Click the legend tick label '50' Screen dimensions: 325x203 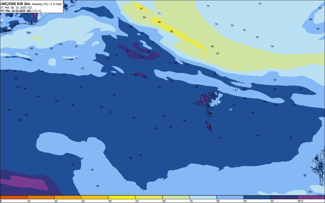137,201
